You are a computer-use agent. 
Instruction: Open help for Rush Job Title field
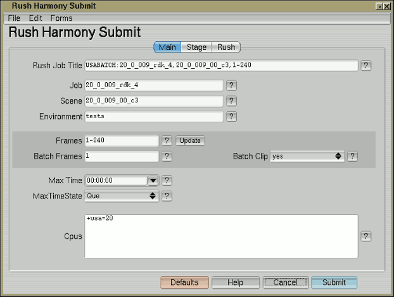coord(366,66)
